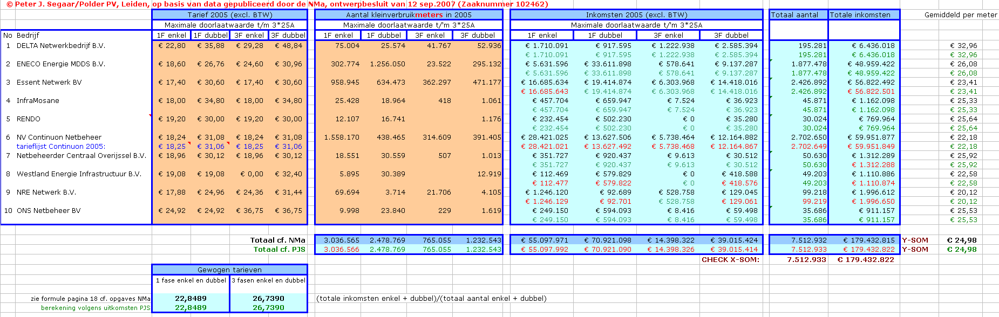Click the grand total "€ 179.432.815"
The width and height of the screenshot is (999, 317).
[x=869, y=240]
